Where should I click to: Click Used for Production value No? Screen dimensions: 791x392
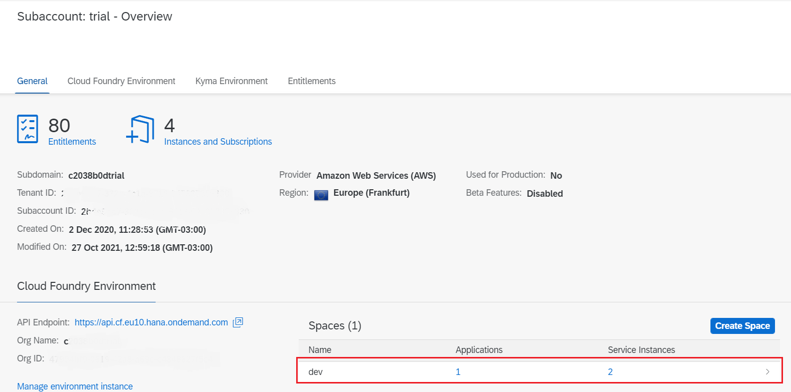pyautogui.click(x=556, y=176)
